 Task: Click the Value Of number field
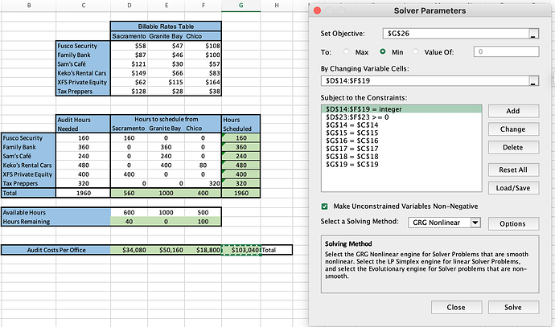pyautogui.click(x=507, y=51)
